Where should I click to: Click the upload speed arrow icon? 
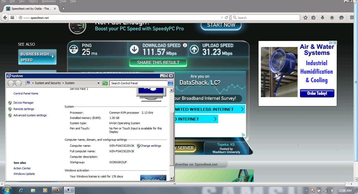(194, 49)
